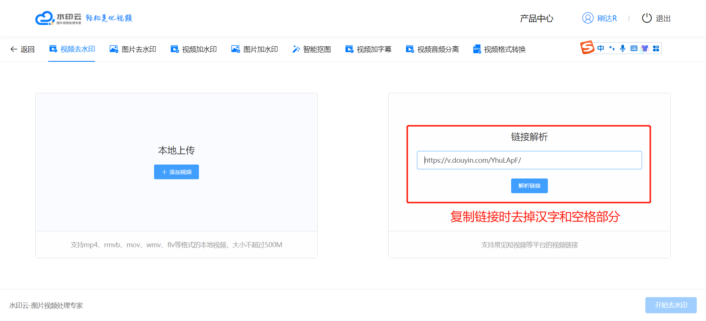This screenshot has width=706, height=321.
Task: Open the 智能抠图 tab
Action: point(311,49)
